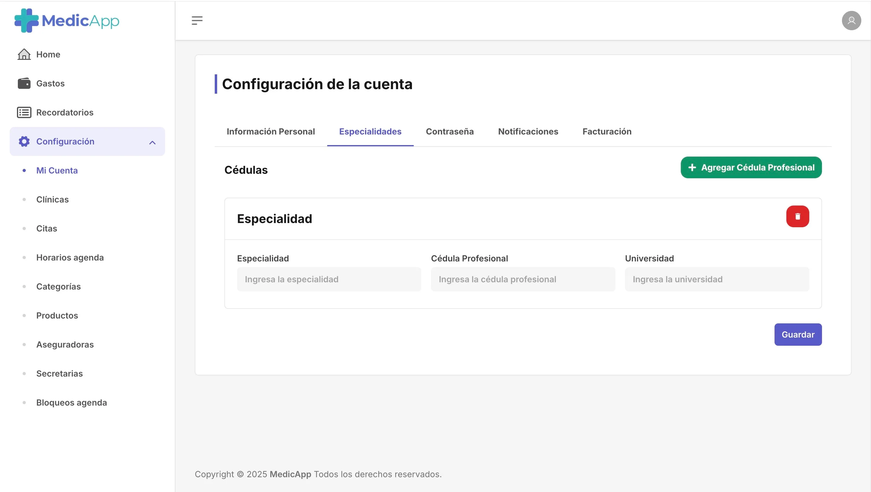Navigate to Bloqueos agenda
Image resolution: width=871 pixels, height=492 pixels.
coord(71,403)
